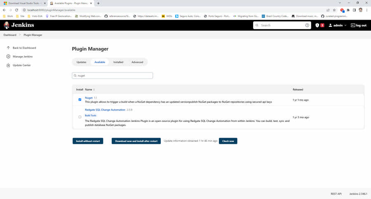
Task: Sort plugins by the Name column header
Action: coord(89,89)
